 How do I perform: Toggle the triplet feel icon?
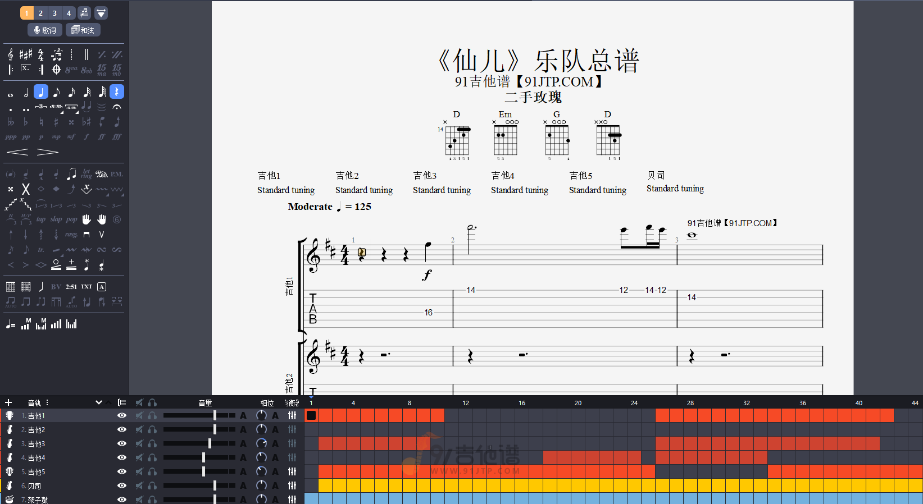coord(57,54)
